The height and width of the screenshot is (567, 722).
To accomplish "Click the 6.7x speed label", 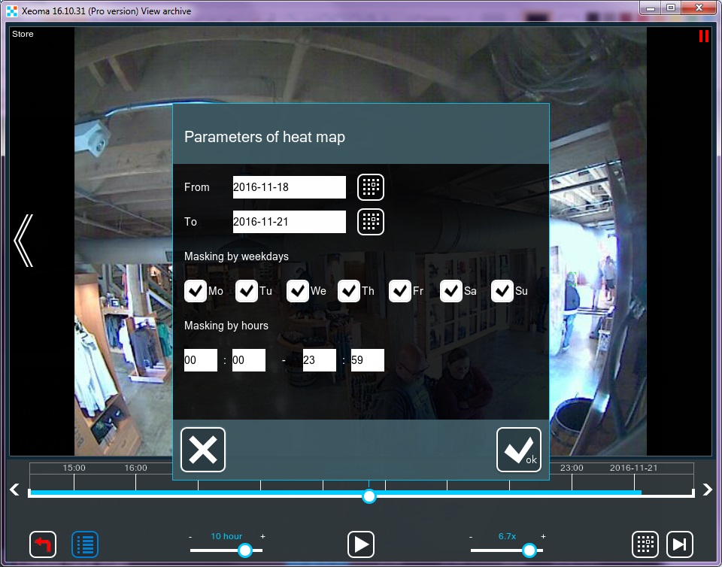I will [x=507, y=537].
